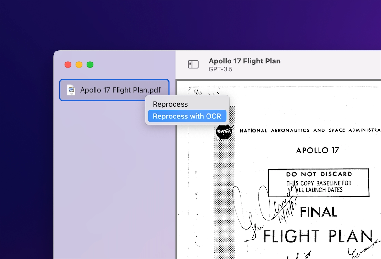This screenshot has width=381, height=259.
Task: Choose Reprocess with OCR from the context menu
Action: pyautogui.click(x=187, y=116)
